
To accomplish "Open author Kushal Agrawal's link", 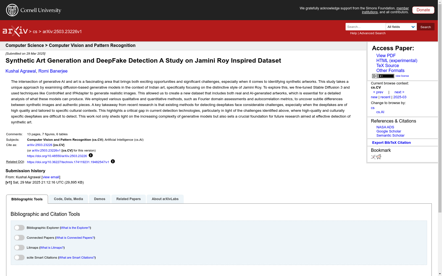I will coord(21,71).
